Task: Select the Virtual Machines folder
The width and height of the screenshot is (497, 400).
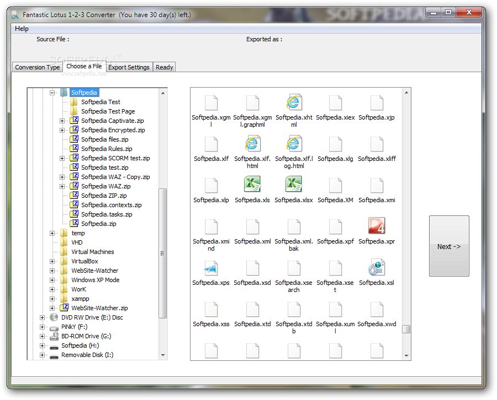Action: (93, 252)
